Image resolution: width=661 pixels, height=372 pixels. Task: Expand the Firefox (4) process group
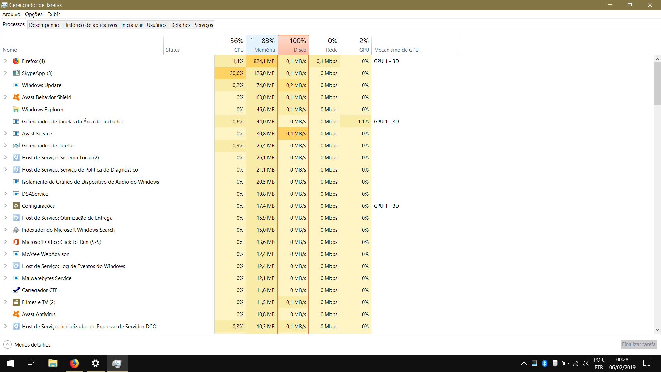(x=6, y=61)
